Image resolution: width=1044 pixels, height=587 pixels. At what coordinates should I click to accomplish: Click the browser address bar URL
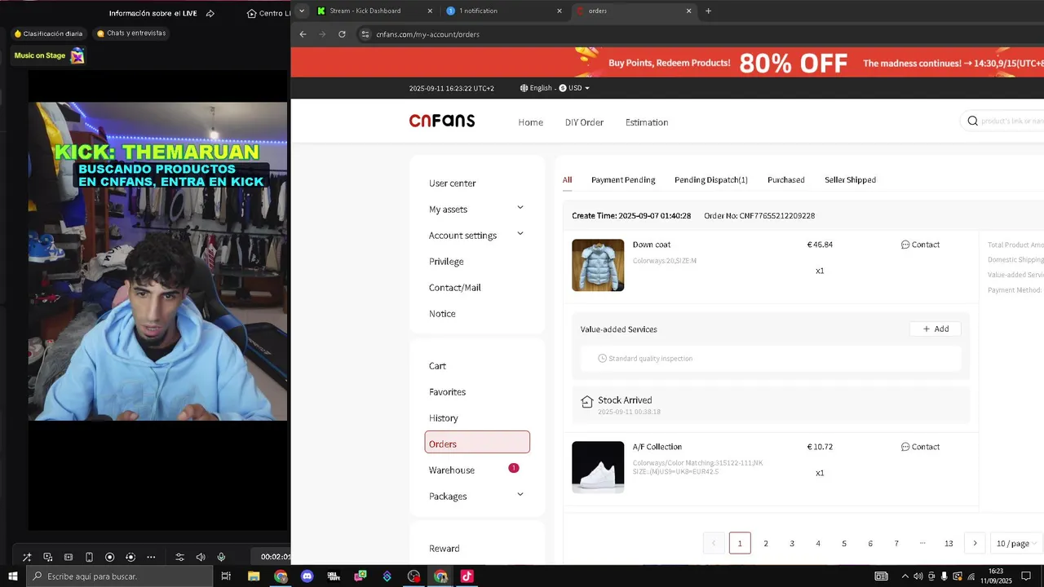click(427, 34)
